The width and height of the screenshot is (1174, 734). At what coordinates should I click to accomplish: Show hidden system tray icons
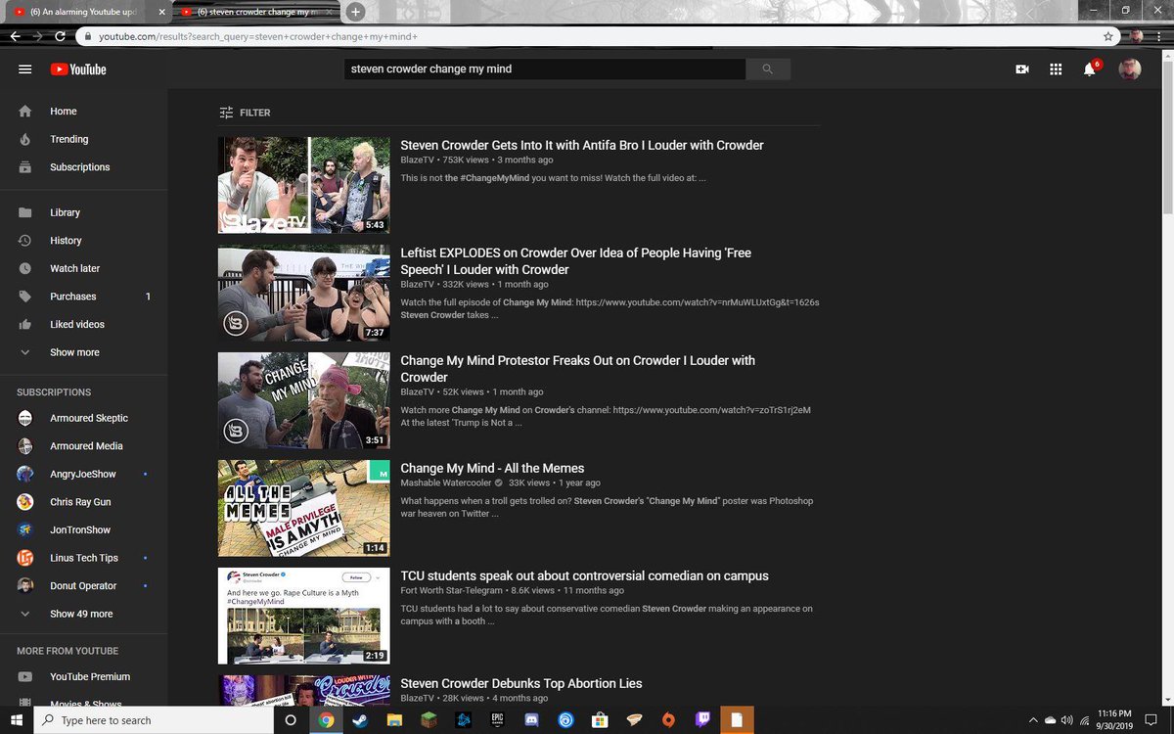[x=1033, y=721]
